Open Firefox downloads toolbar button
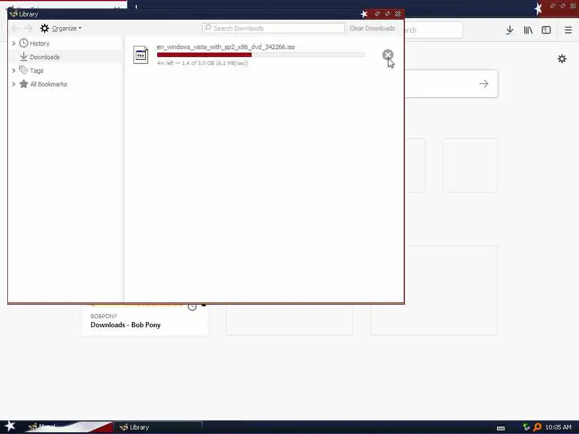The image size is (579, 434). [509, 31]
